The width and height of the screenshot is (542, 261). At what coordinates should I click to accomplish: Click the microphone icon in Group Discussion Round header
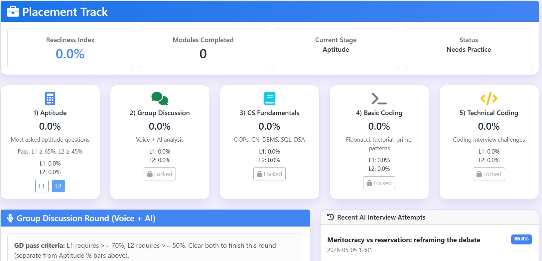10,218
